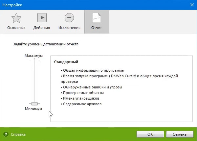Open the Справка help link
This screenshot has height=141, width=197.
pyautogui.click(x=18, y=134)
